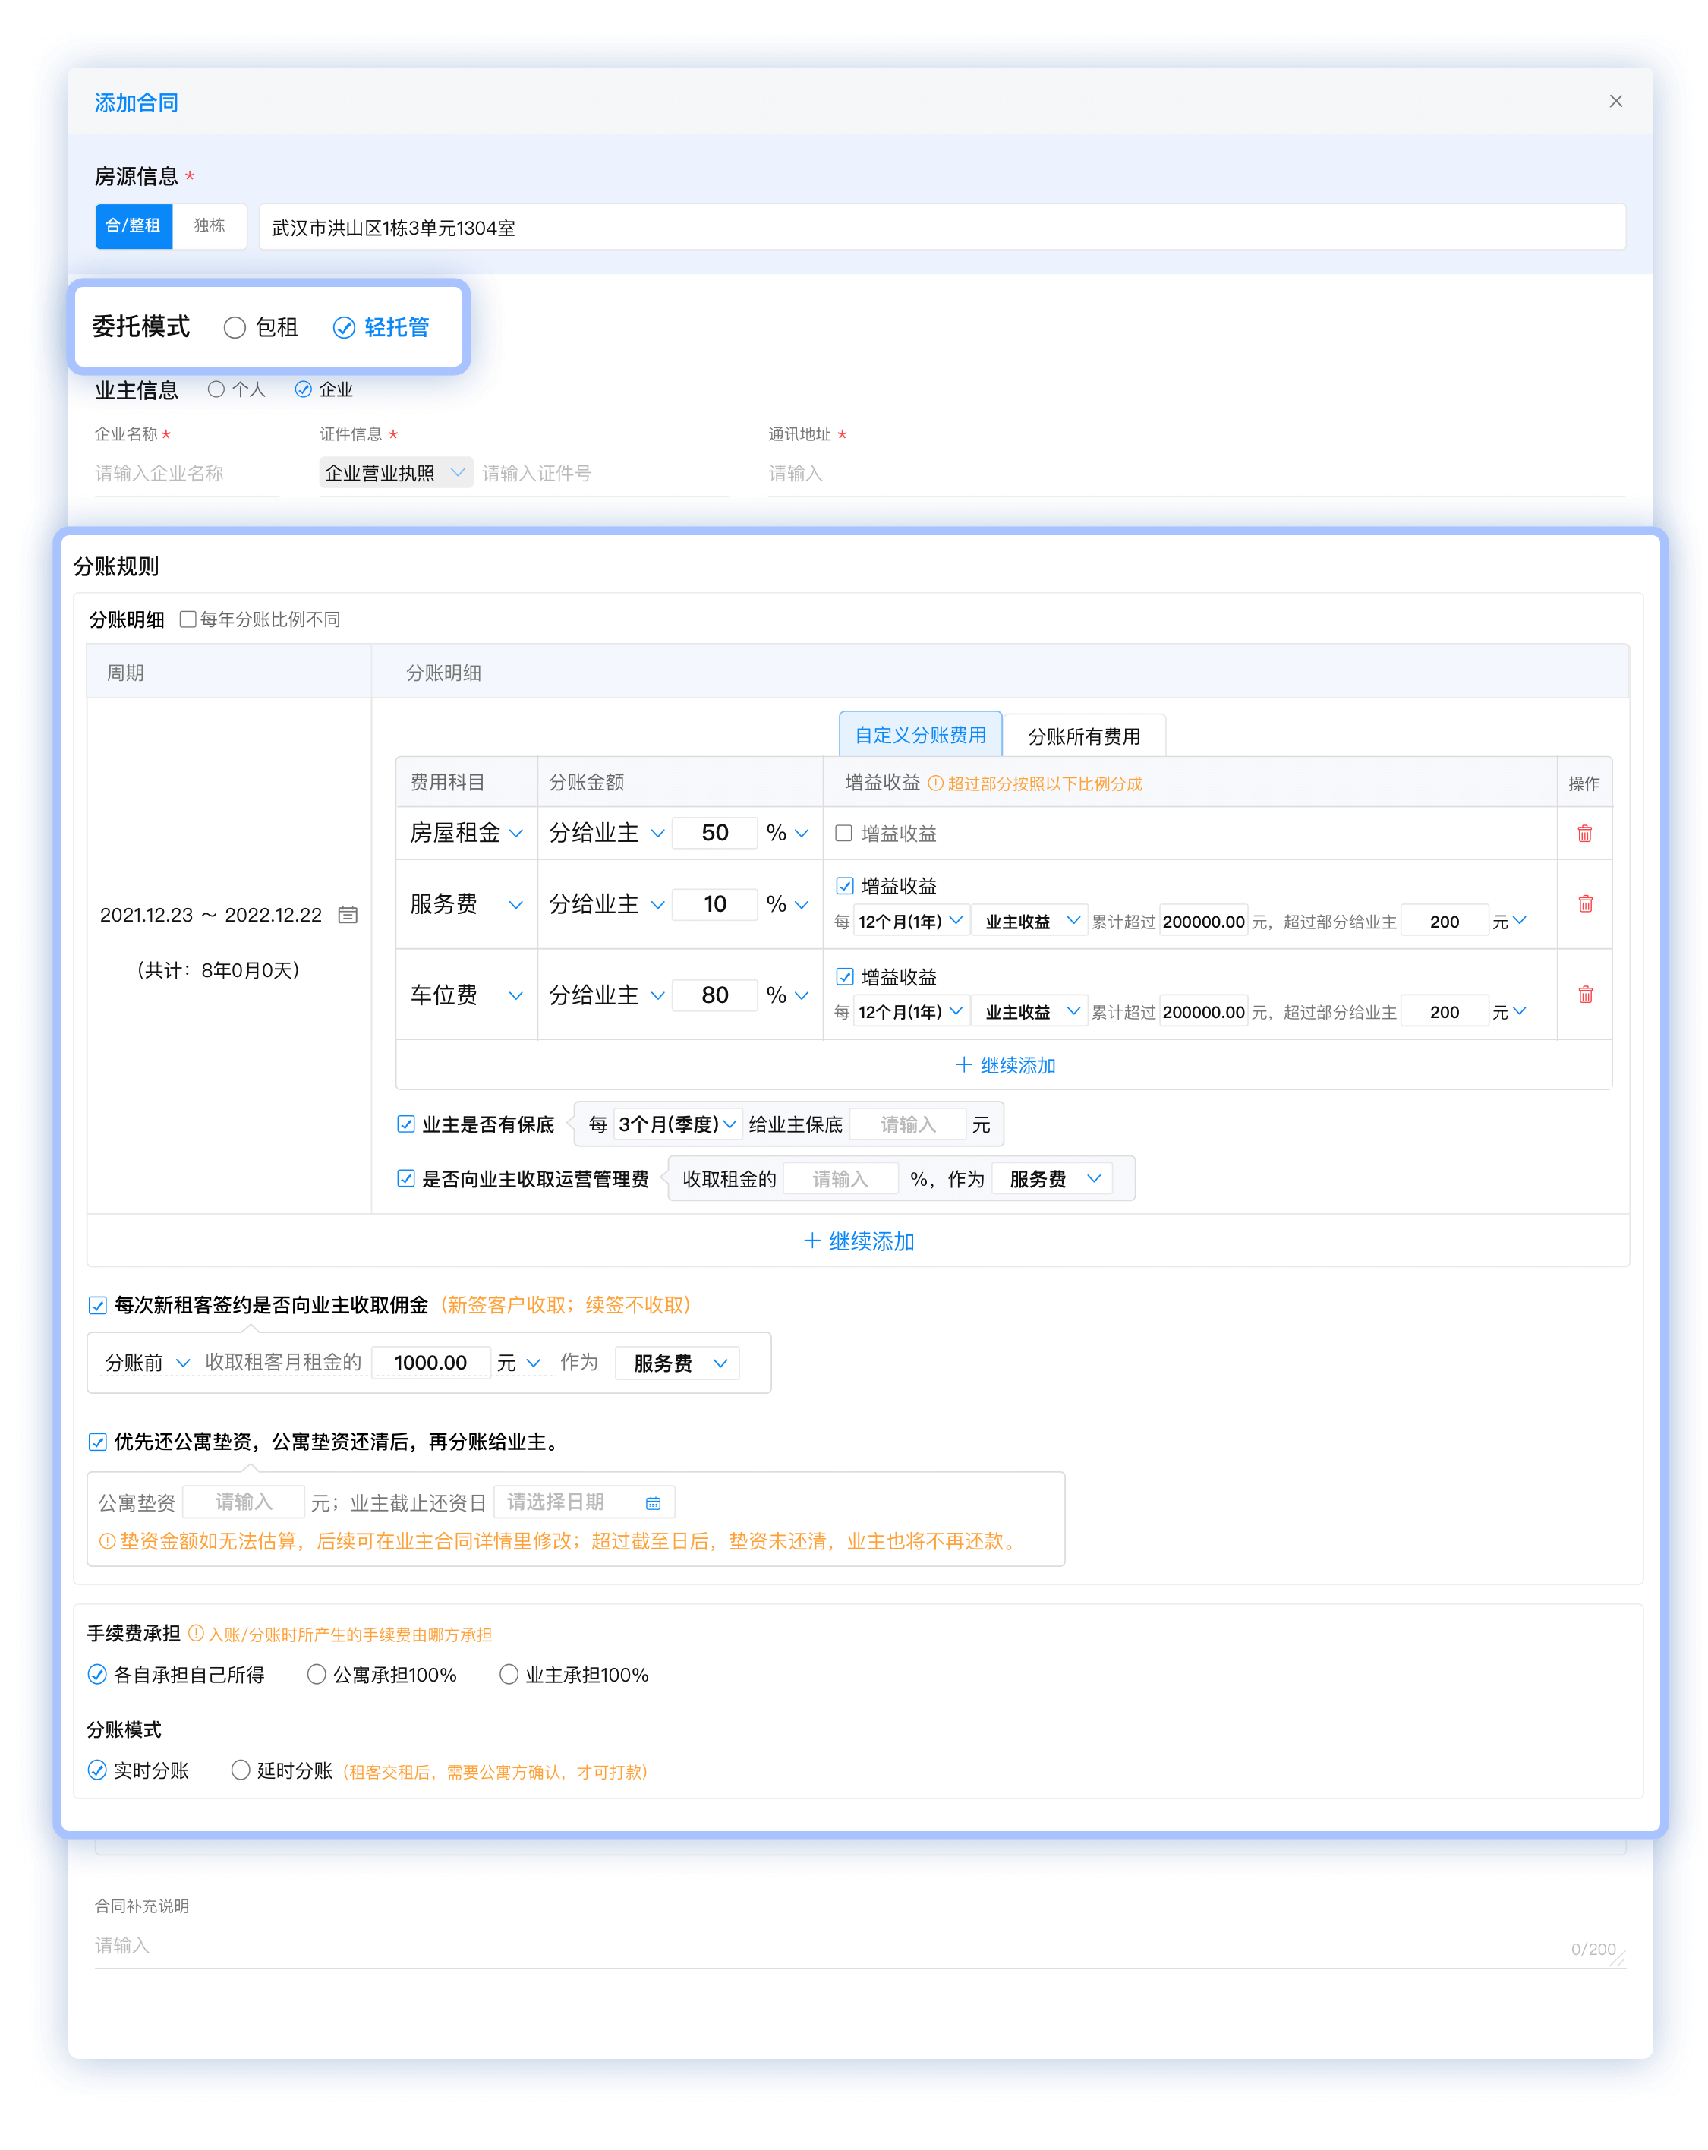Delete the 房屋租金 fee row
Image resolution: width=1708 pixels, height=2150 pixels.
[x=1584, y=833]
